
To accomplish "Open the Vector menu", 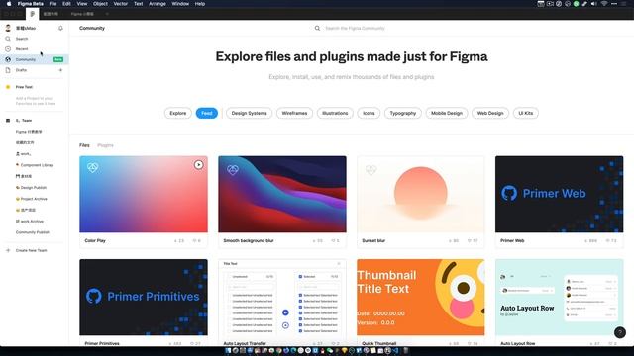I will pyautogui.click(x=121, y=4).
